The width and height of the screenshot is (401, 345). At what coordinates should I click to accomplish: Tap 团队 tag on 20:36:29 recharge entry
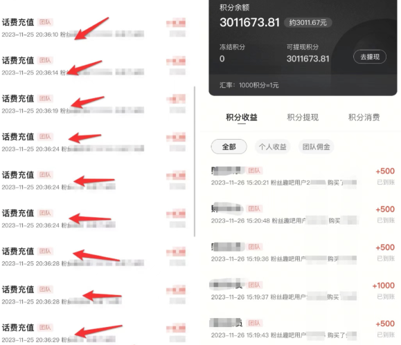[45, 328]
